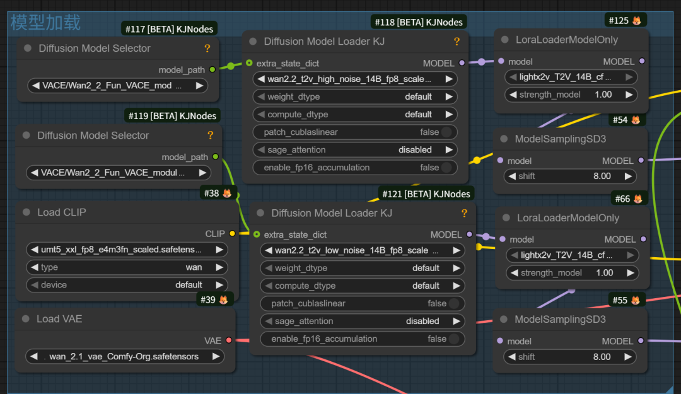Increase shift value on ModelSamplingSD3 #54

click(628, 176)
